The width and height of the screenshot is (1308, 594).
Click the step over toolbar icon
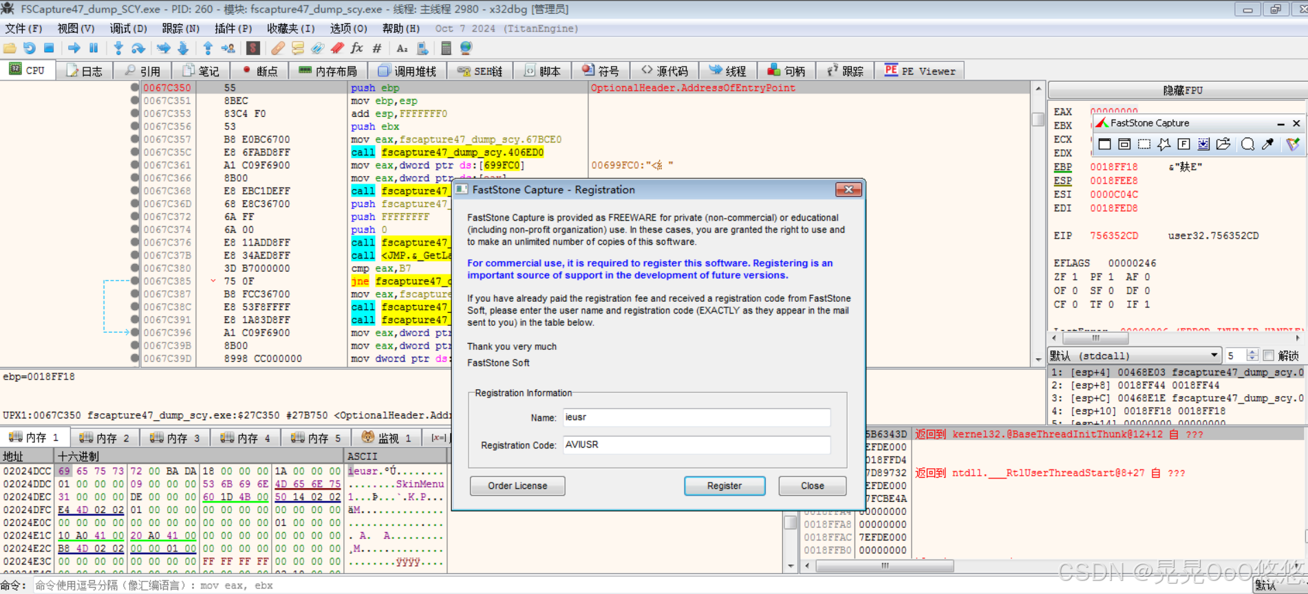(138, 48)
